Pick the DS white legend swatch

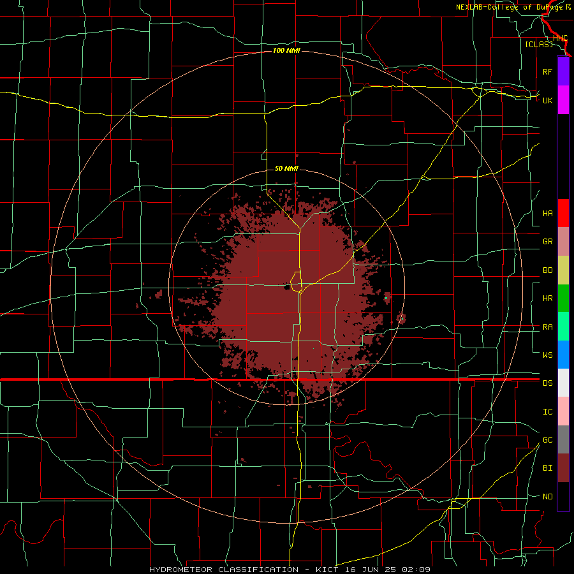point(563,383)
